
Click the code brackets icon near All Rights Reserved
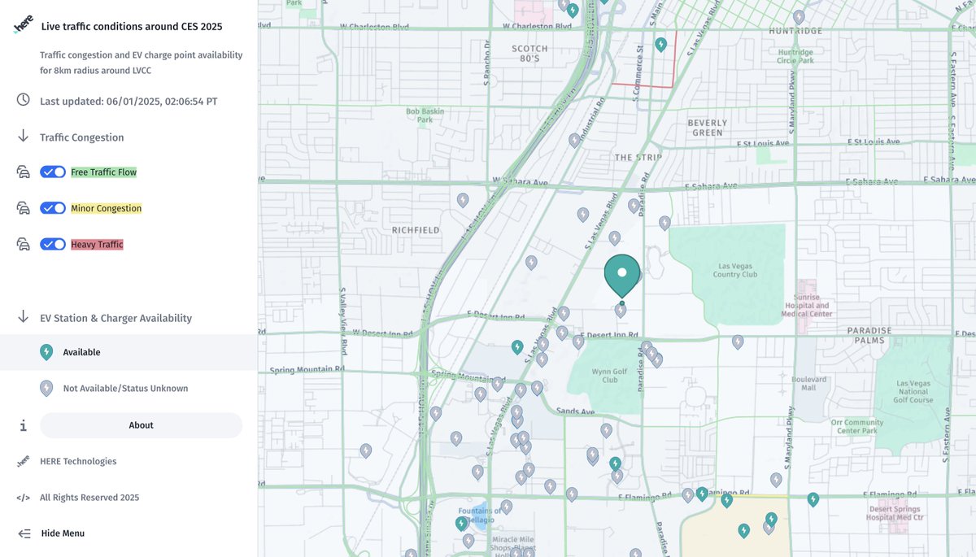[24, 498]
